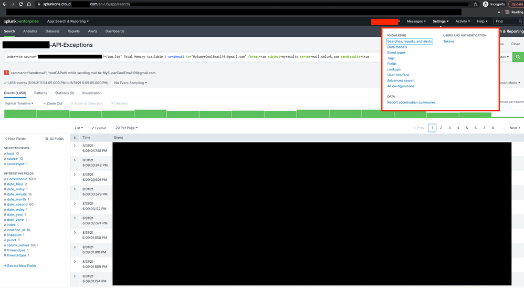Click All Fields button

54,138
